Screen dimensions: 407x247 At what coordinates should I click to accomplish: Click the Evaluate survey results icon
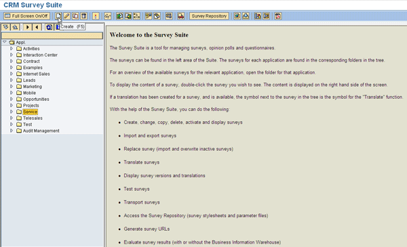(258, 16)
